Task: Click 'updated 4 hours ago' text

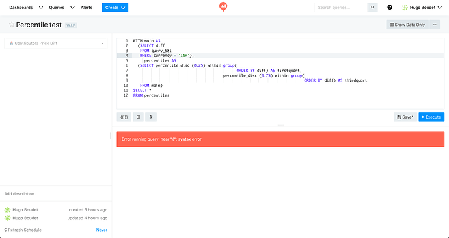Action: click(x=88, y=218)
